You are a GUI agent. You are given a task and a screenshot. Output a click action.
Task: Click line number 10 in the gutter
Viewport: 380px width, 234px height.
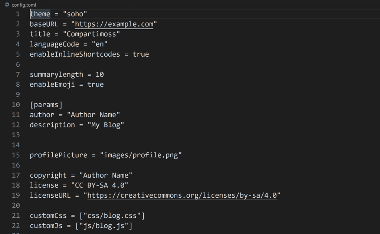(x=16, y=105)
